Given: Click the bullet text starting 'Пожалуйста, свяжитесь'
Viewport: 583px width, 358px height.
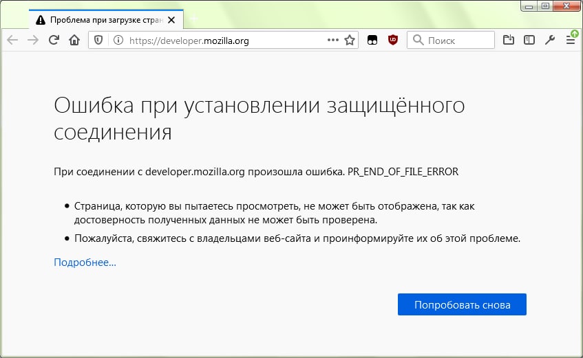Looking at the screenshot, I should click(x=297, y=238).
